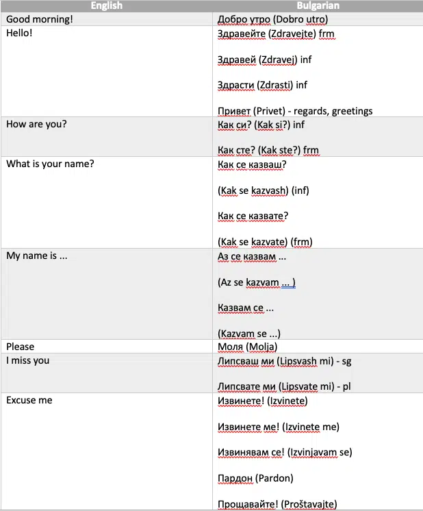423x511 pixels.
Task: Select the "Please" cell
Action: (x=20, y=347)
